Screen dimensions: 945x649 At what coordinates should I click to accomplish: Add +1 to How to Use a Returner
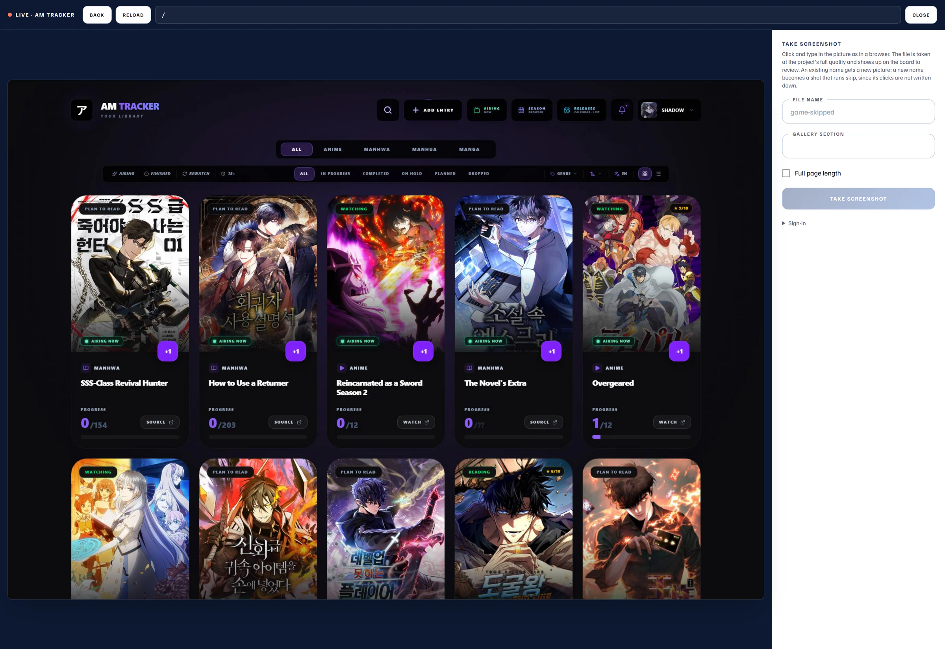295,351
